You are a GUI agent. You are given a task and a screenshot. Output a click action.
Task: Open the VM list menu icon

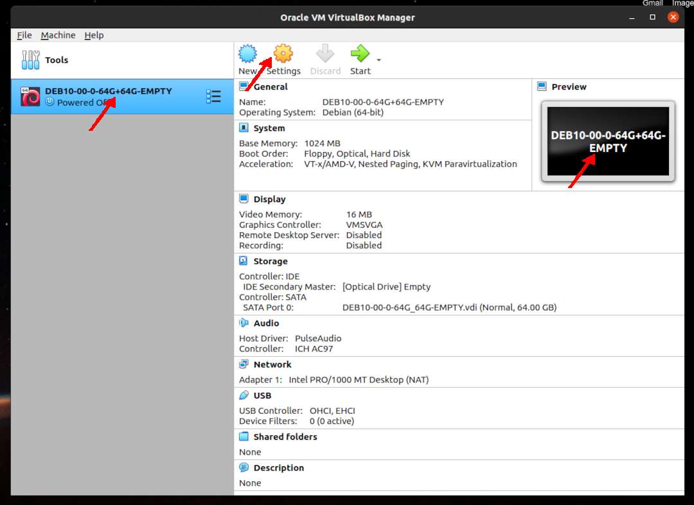[x=213, y=96]
